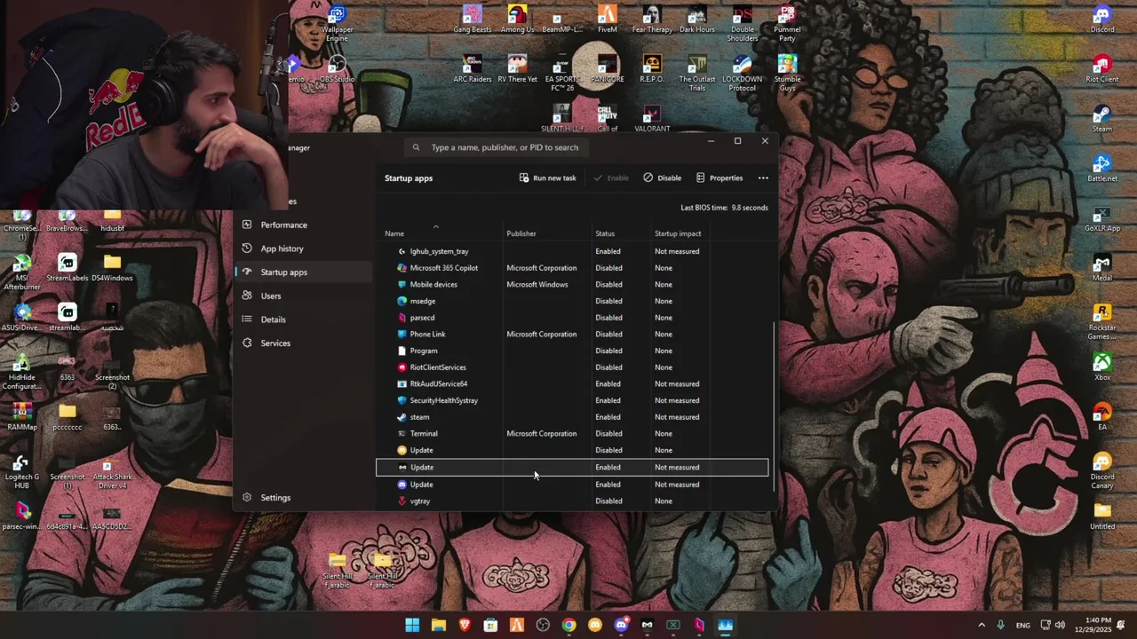Go to Details page in Task Manager
The height and width of the screenshot is (639, 1137).
click(x=273, y=319)
